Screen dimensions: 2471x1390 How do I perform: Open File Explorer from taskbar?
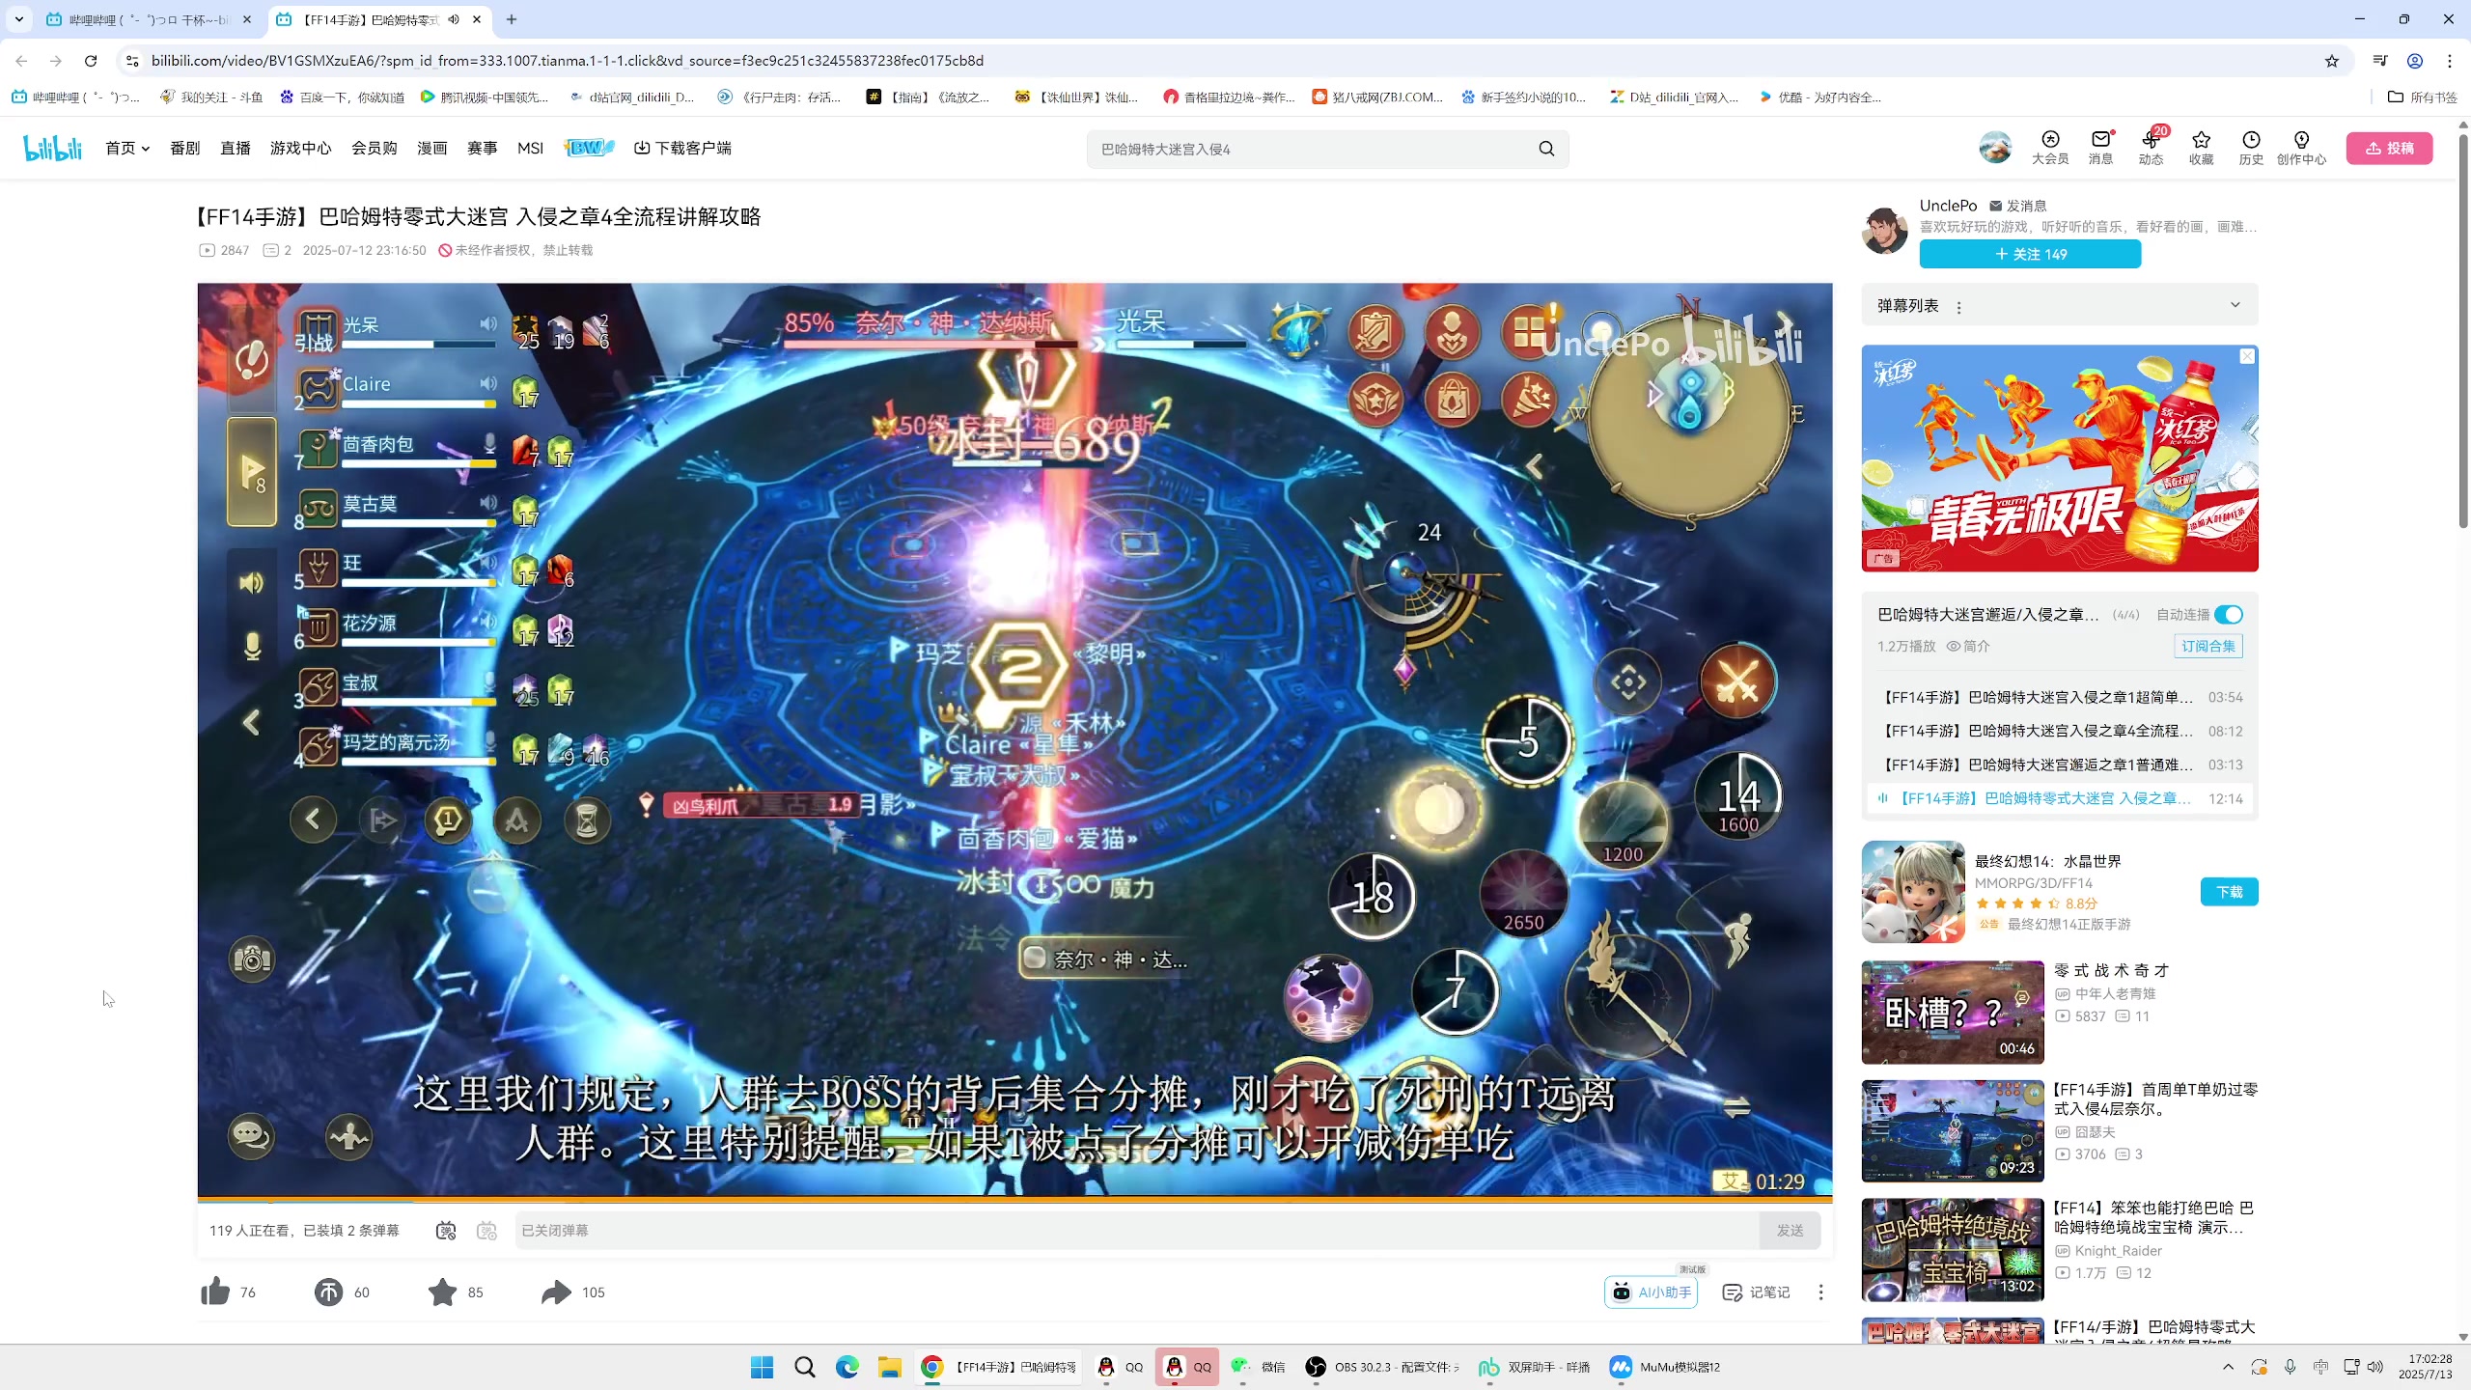889,1367
